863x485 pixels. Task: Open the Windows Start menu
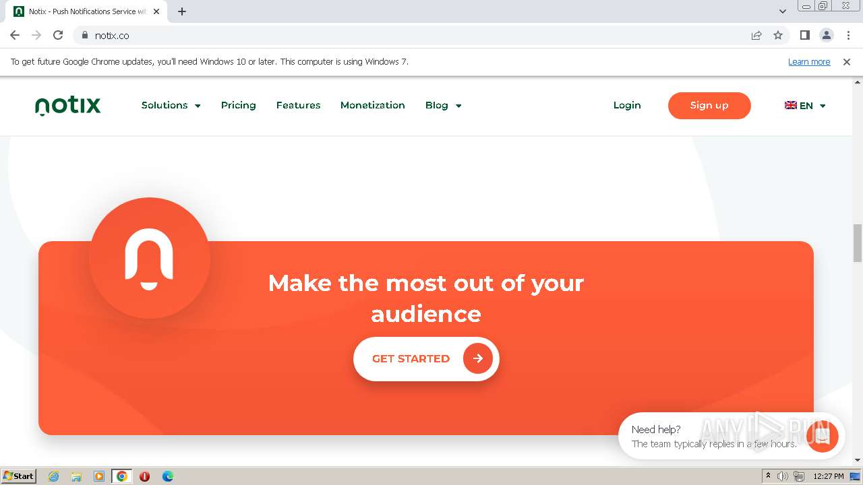click(18, 476)
